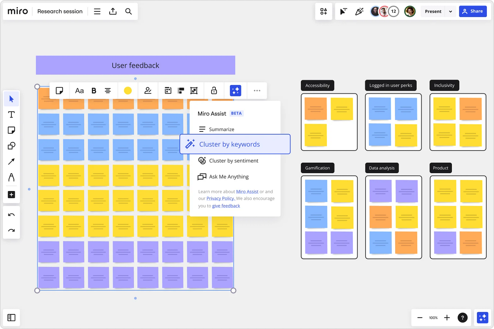Select the Product cluster label
The image size is (494, 329).
(x=441, y=168)
